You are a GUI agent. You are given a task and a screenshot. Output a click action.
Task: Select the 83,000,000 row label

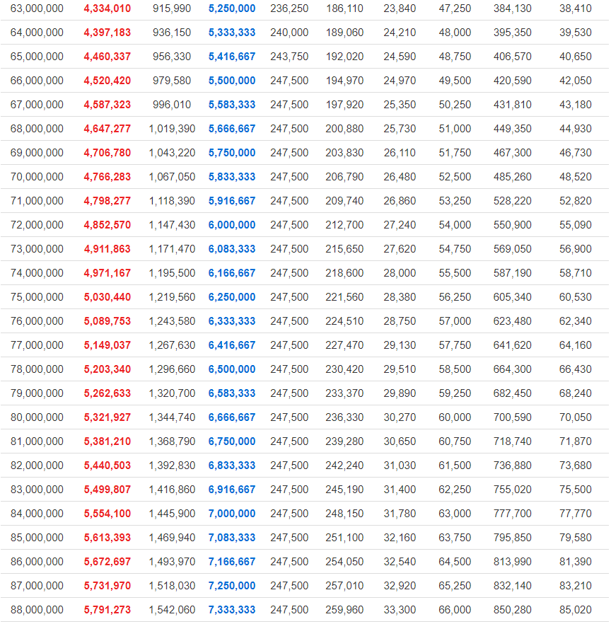[37, 490]
